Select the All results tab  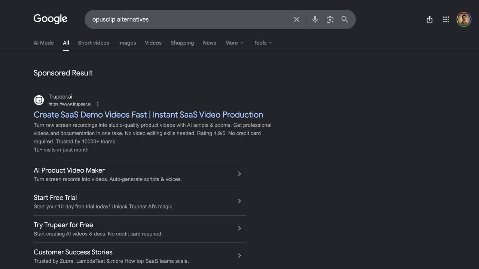(x=66, y=43)
